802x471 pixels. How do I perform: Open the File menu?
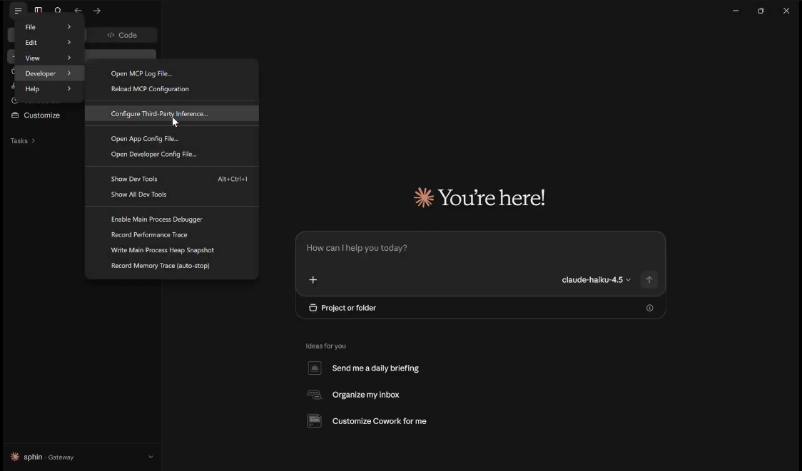[x=49, y=26]
